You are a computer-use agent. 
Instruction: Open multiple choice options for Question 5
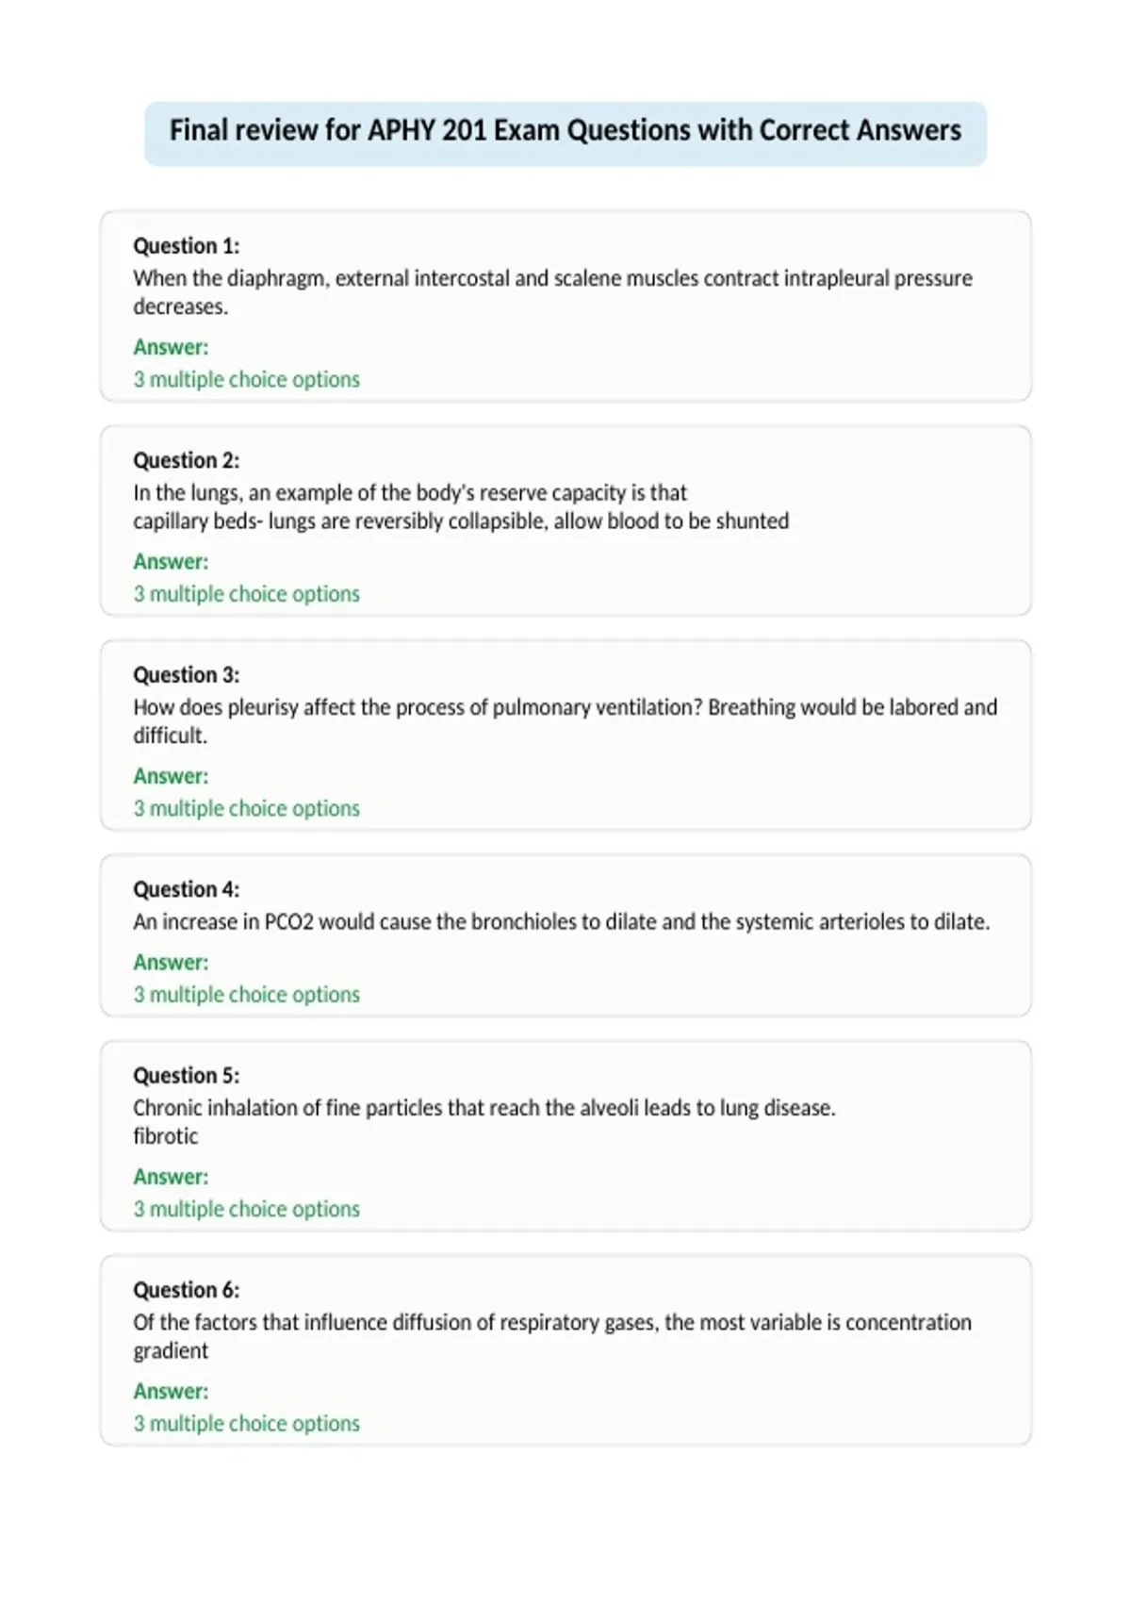click(x=246, y=1209)
